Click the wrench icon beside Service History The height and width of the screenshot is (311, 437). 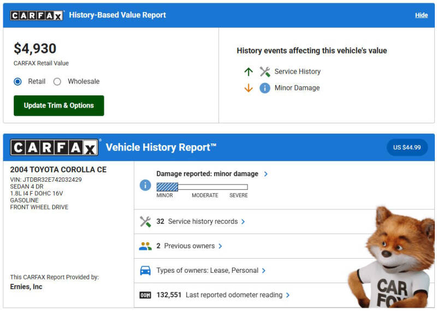[x=265, y=71]
